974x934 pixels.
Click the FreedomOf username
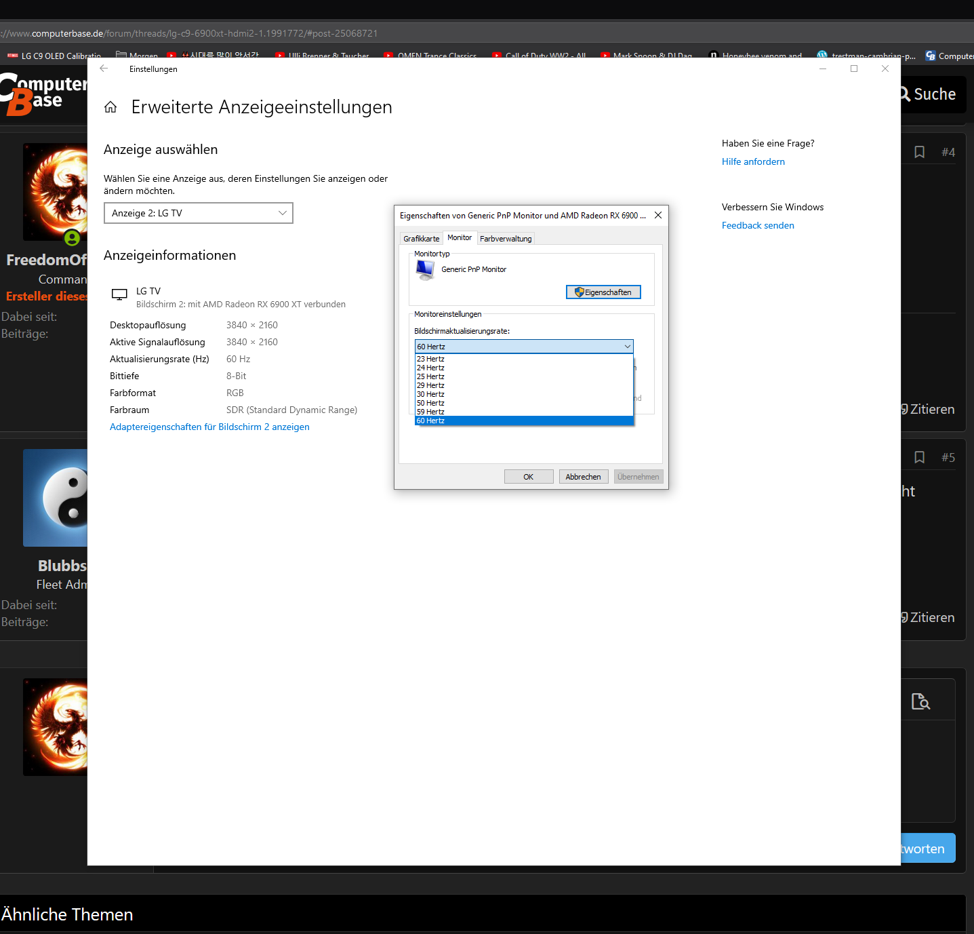tap(47, 260)
